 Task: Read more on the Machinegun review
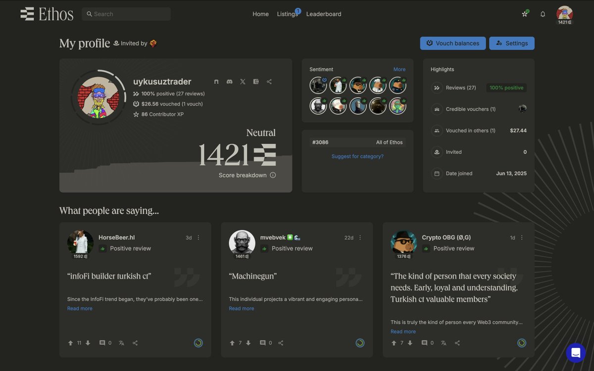click(x=242, y=308)
